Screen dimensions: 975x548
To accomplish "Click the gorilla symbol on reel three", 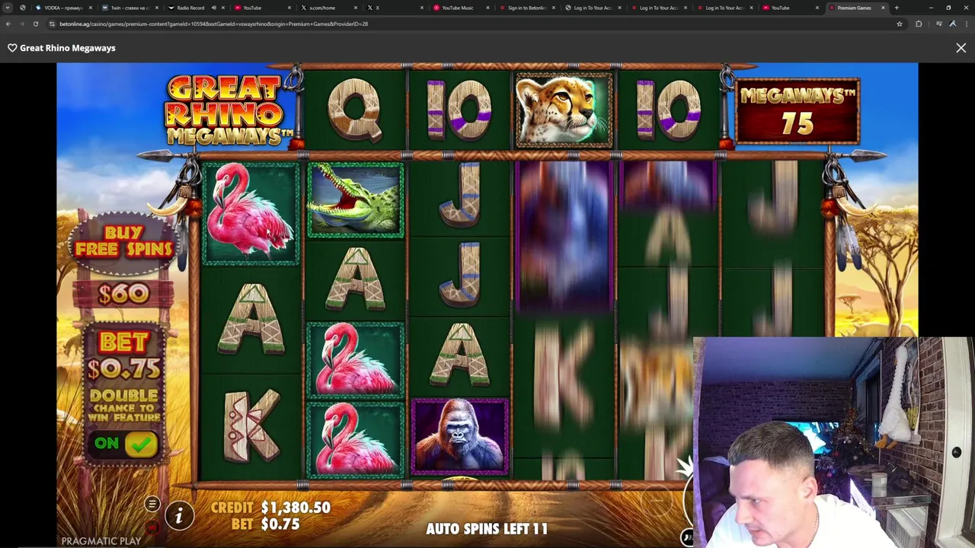I will click(x=459, y=437).
